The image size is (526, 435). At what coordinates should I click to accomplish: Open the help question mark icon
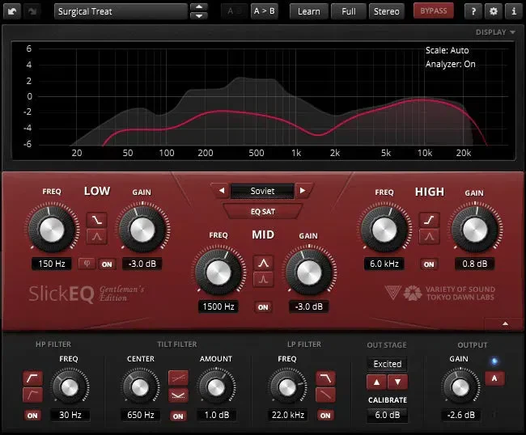[x=473, y=11]
